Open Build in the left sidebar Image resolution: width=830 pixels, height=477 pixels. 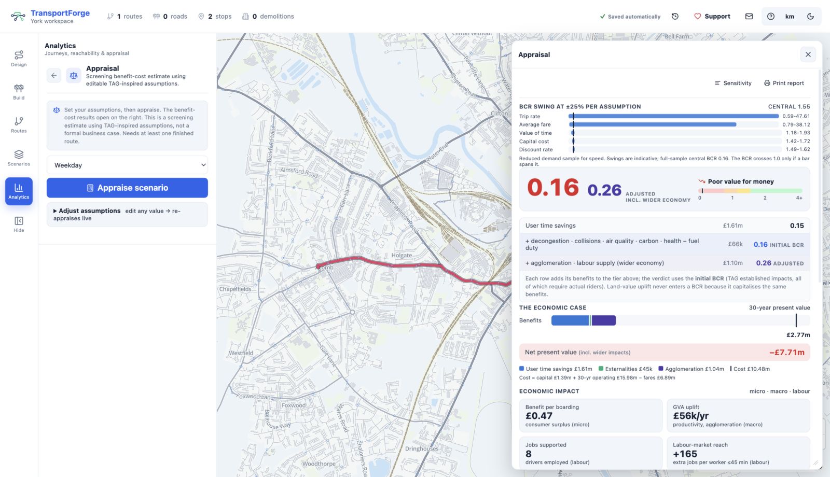(19, 92)
